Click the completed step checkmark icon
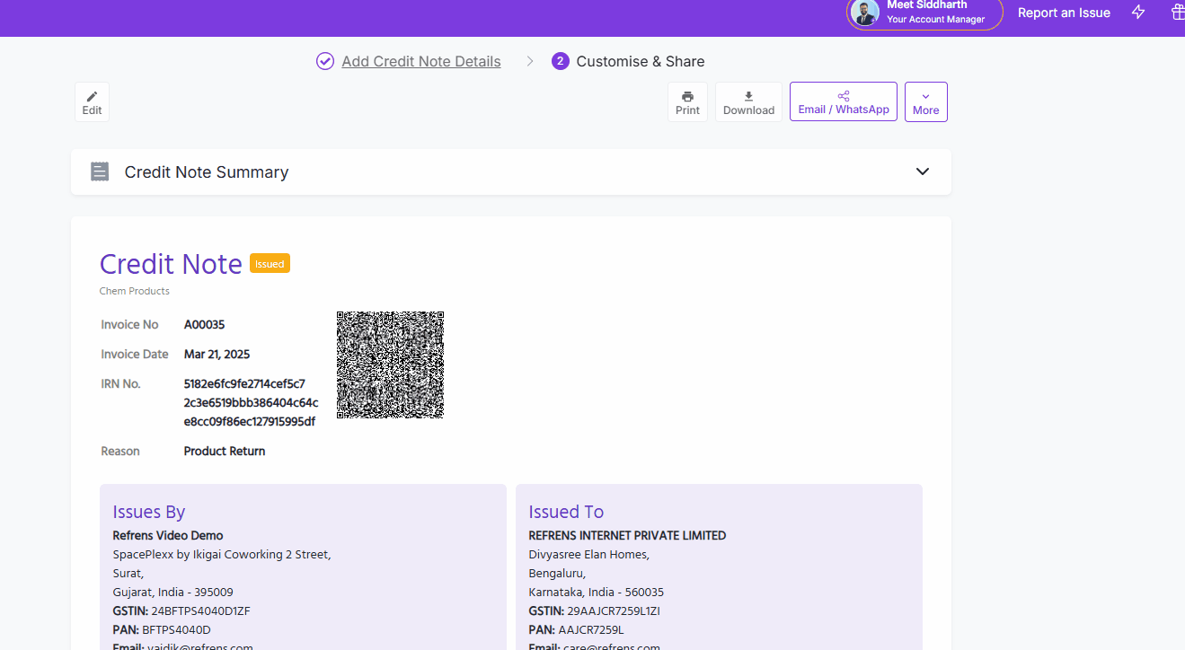Screen dimensions: 1185x650 [325, 61]
